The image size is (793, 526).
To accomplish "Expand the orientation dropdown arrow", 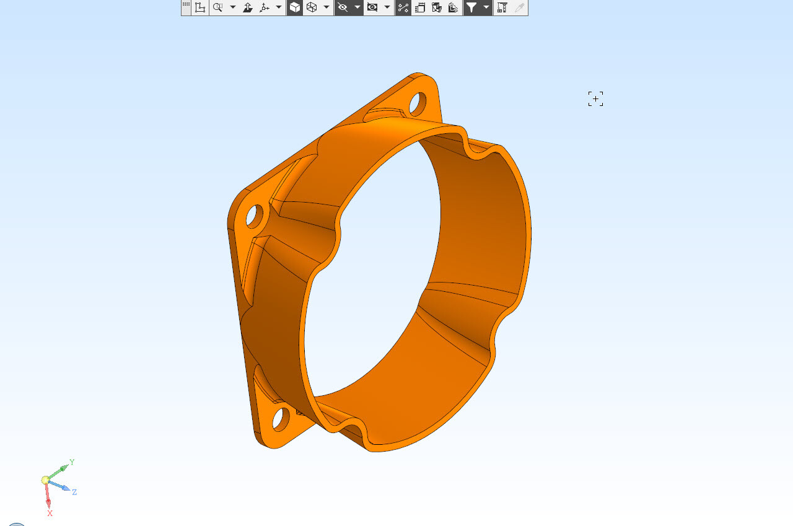I will click(279, 7).
